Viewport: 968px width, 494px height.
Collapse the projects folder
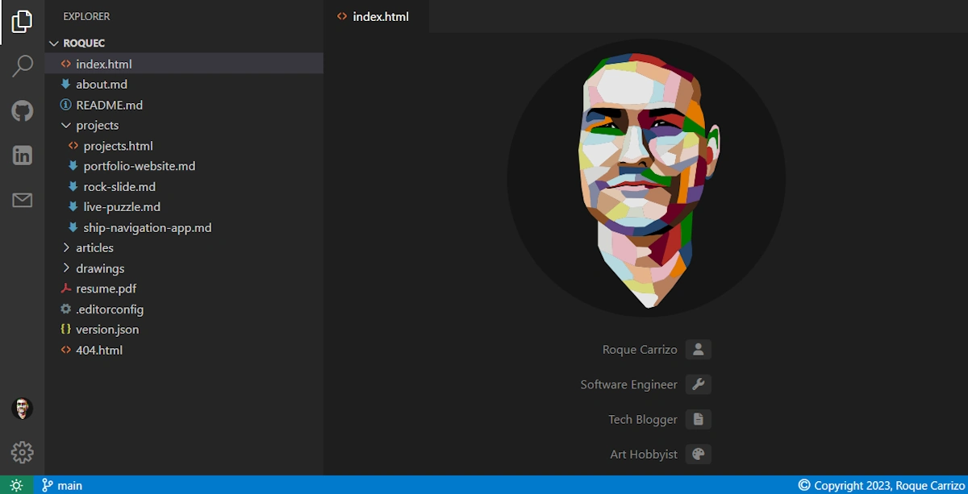pyautogui.click(x=97, y=125)
